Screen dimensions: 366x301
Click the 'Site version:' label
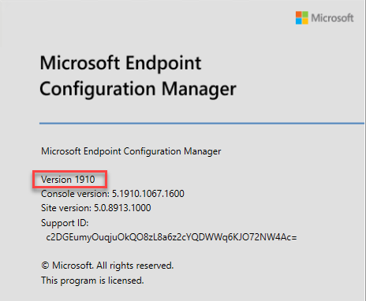66,208
